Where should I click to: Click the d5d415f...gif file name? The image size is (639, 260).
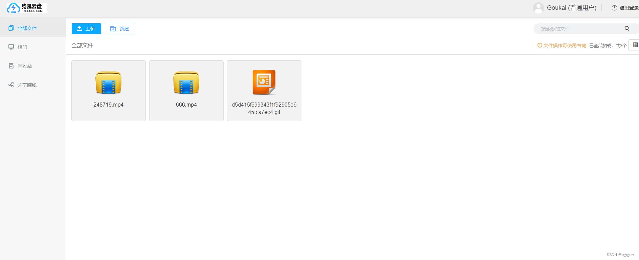pos(264,108)
